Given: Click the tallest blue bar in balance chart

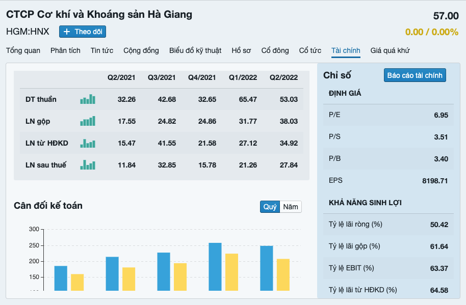Looking at the screenshot, I should [x=215, y=267].
